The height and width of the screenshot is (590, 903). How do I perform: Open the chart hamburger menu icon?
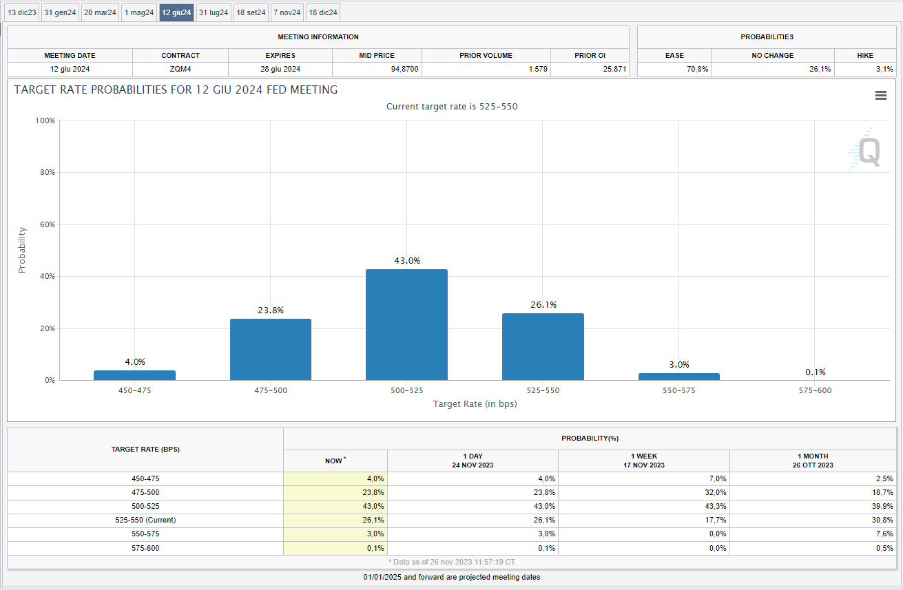(880, 96)
